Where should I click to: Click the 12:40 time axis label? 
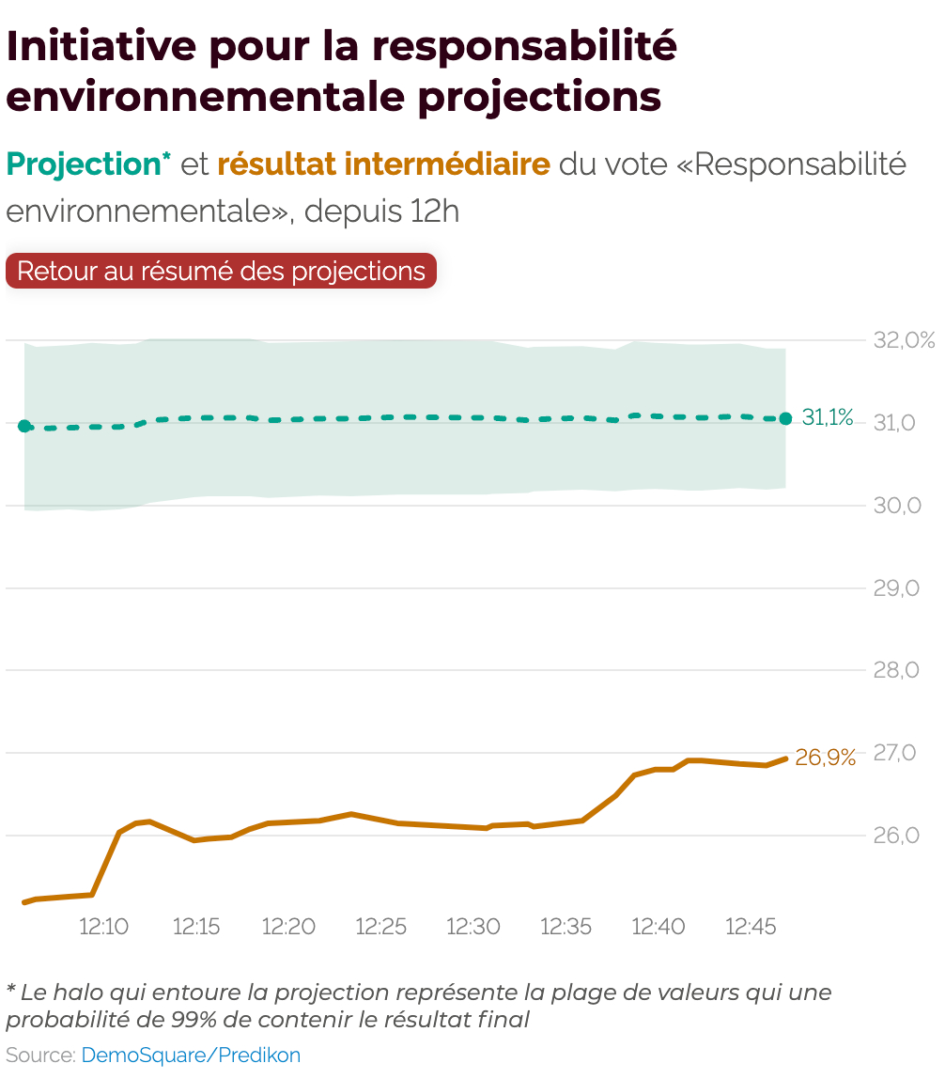pos(658,928)
